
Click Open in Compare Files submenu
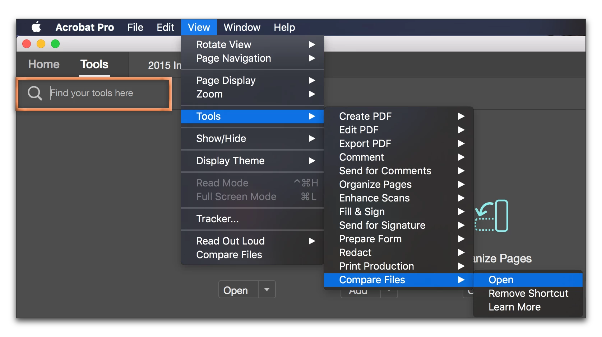click(x=528, y=280)
